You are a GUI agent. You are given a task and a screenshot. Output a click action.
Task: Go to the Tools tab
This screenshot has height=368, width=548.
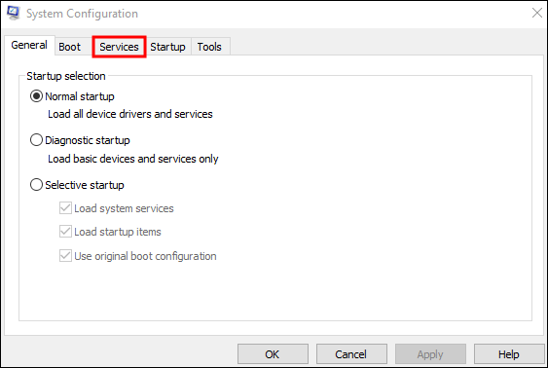coord(209,47)
